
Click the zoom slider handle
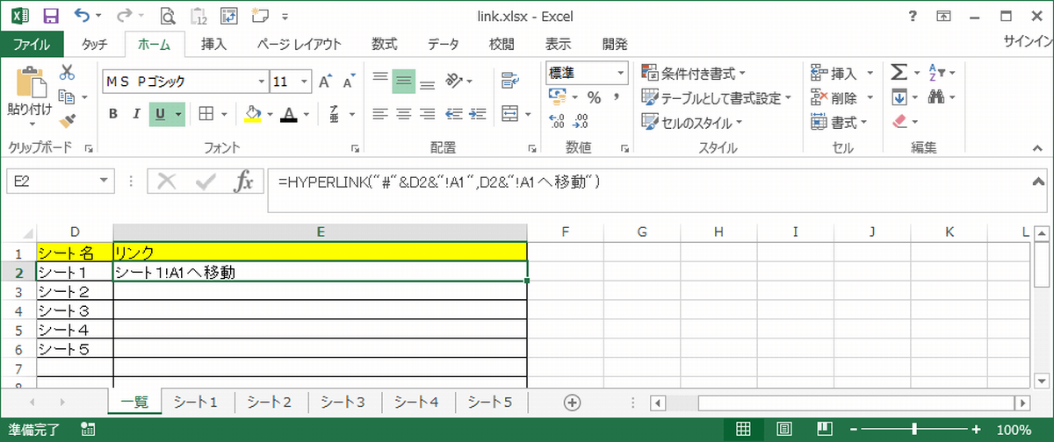click(914, 429)
